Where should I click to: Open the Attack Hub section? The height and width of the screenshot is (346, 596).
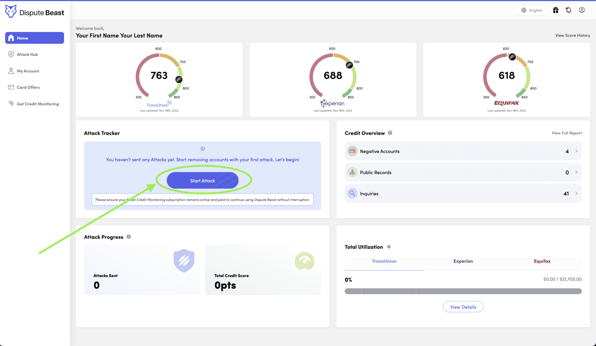[x=27, y=54]
